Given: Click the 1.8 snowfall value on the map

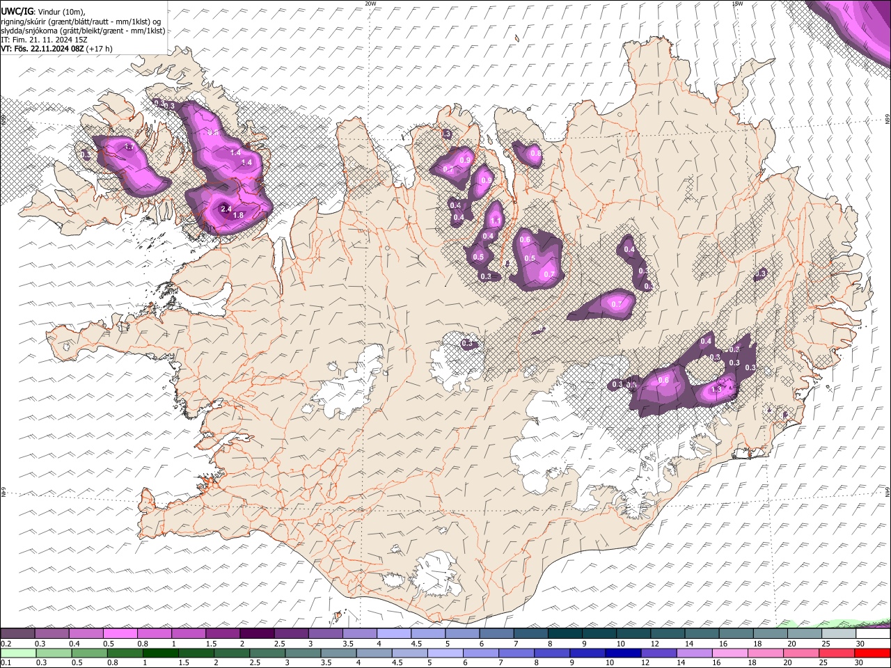Looking at the screenshot, I should pyautogui.click(x=238, y=216).
